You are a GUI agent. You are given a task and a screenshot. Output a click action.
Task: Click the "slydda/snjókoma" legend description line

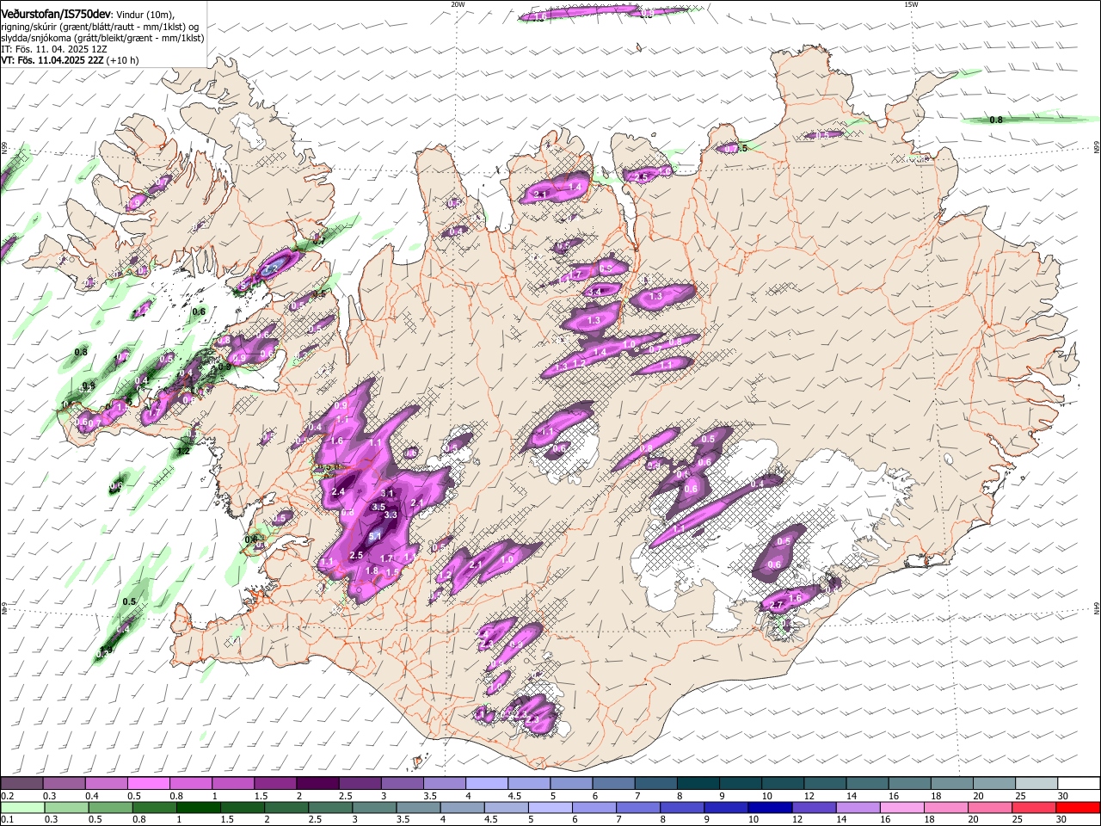tap(102, 38)
